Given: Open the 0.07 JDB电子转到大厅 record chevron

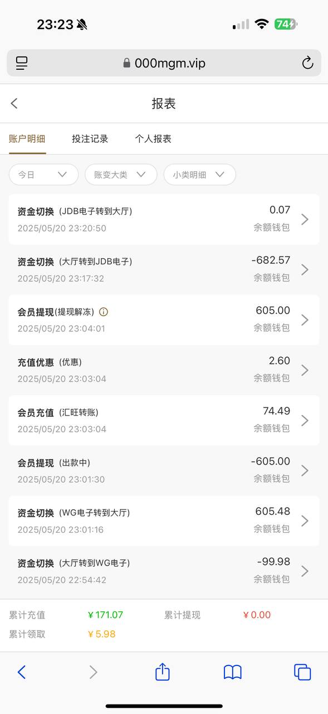Looking at the screenshot, I should [305, 219].
